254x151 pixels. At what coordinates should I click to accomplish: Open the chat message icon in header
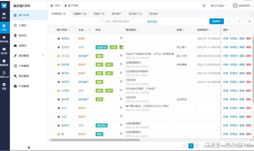click(x=204, y=6)
